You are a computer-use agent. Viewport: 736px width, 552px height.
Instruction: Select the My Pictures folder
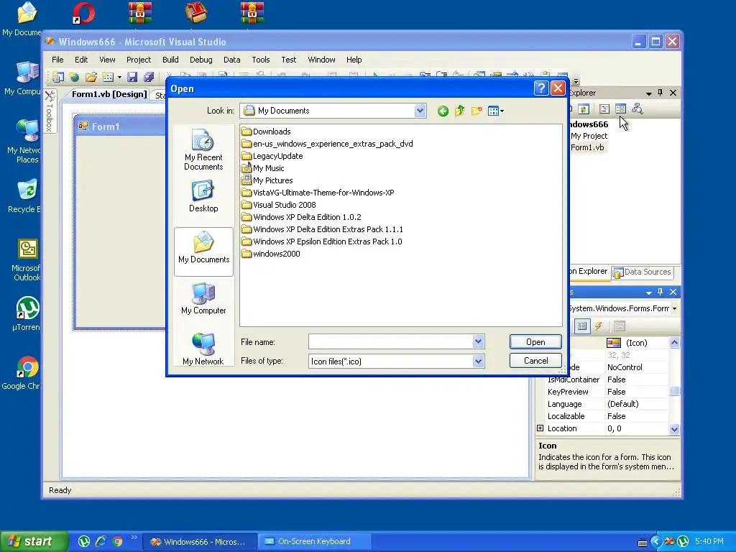pos(267,180)
